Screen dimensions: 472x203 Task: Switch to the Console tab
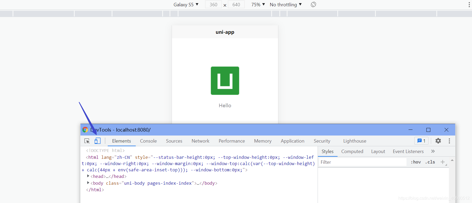pos(148,141)
